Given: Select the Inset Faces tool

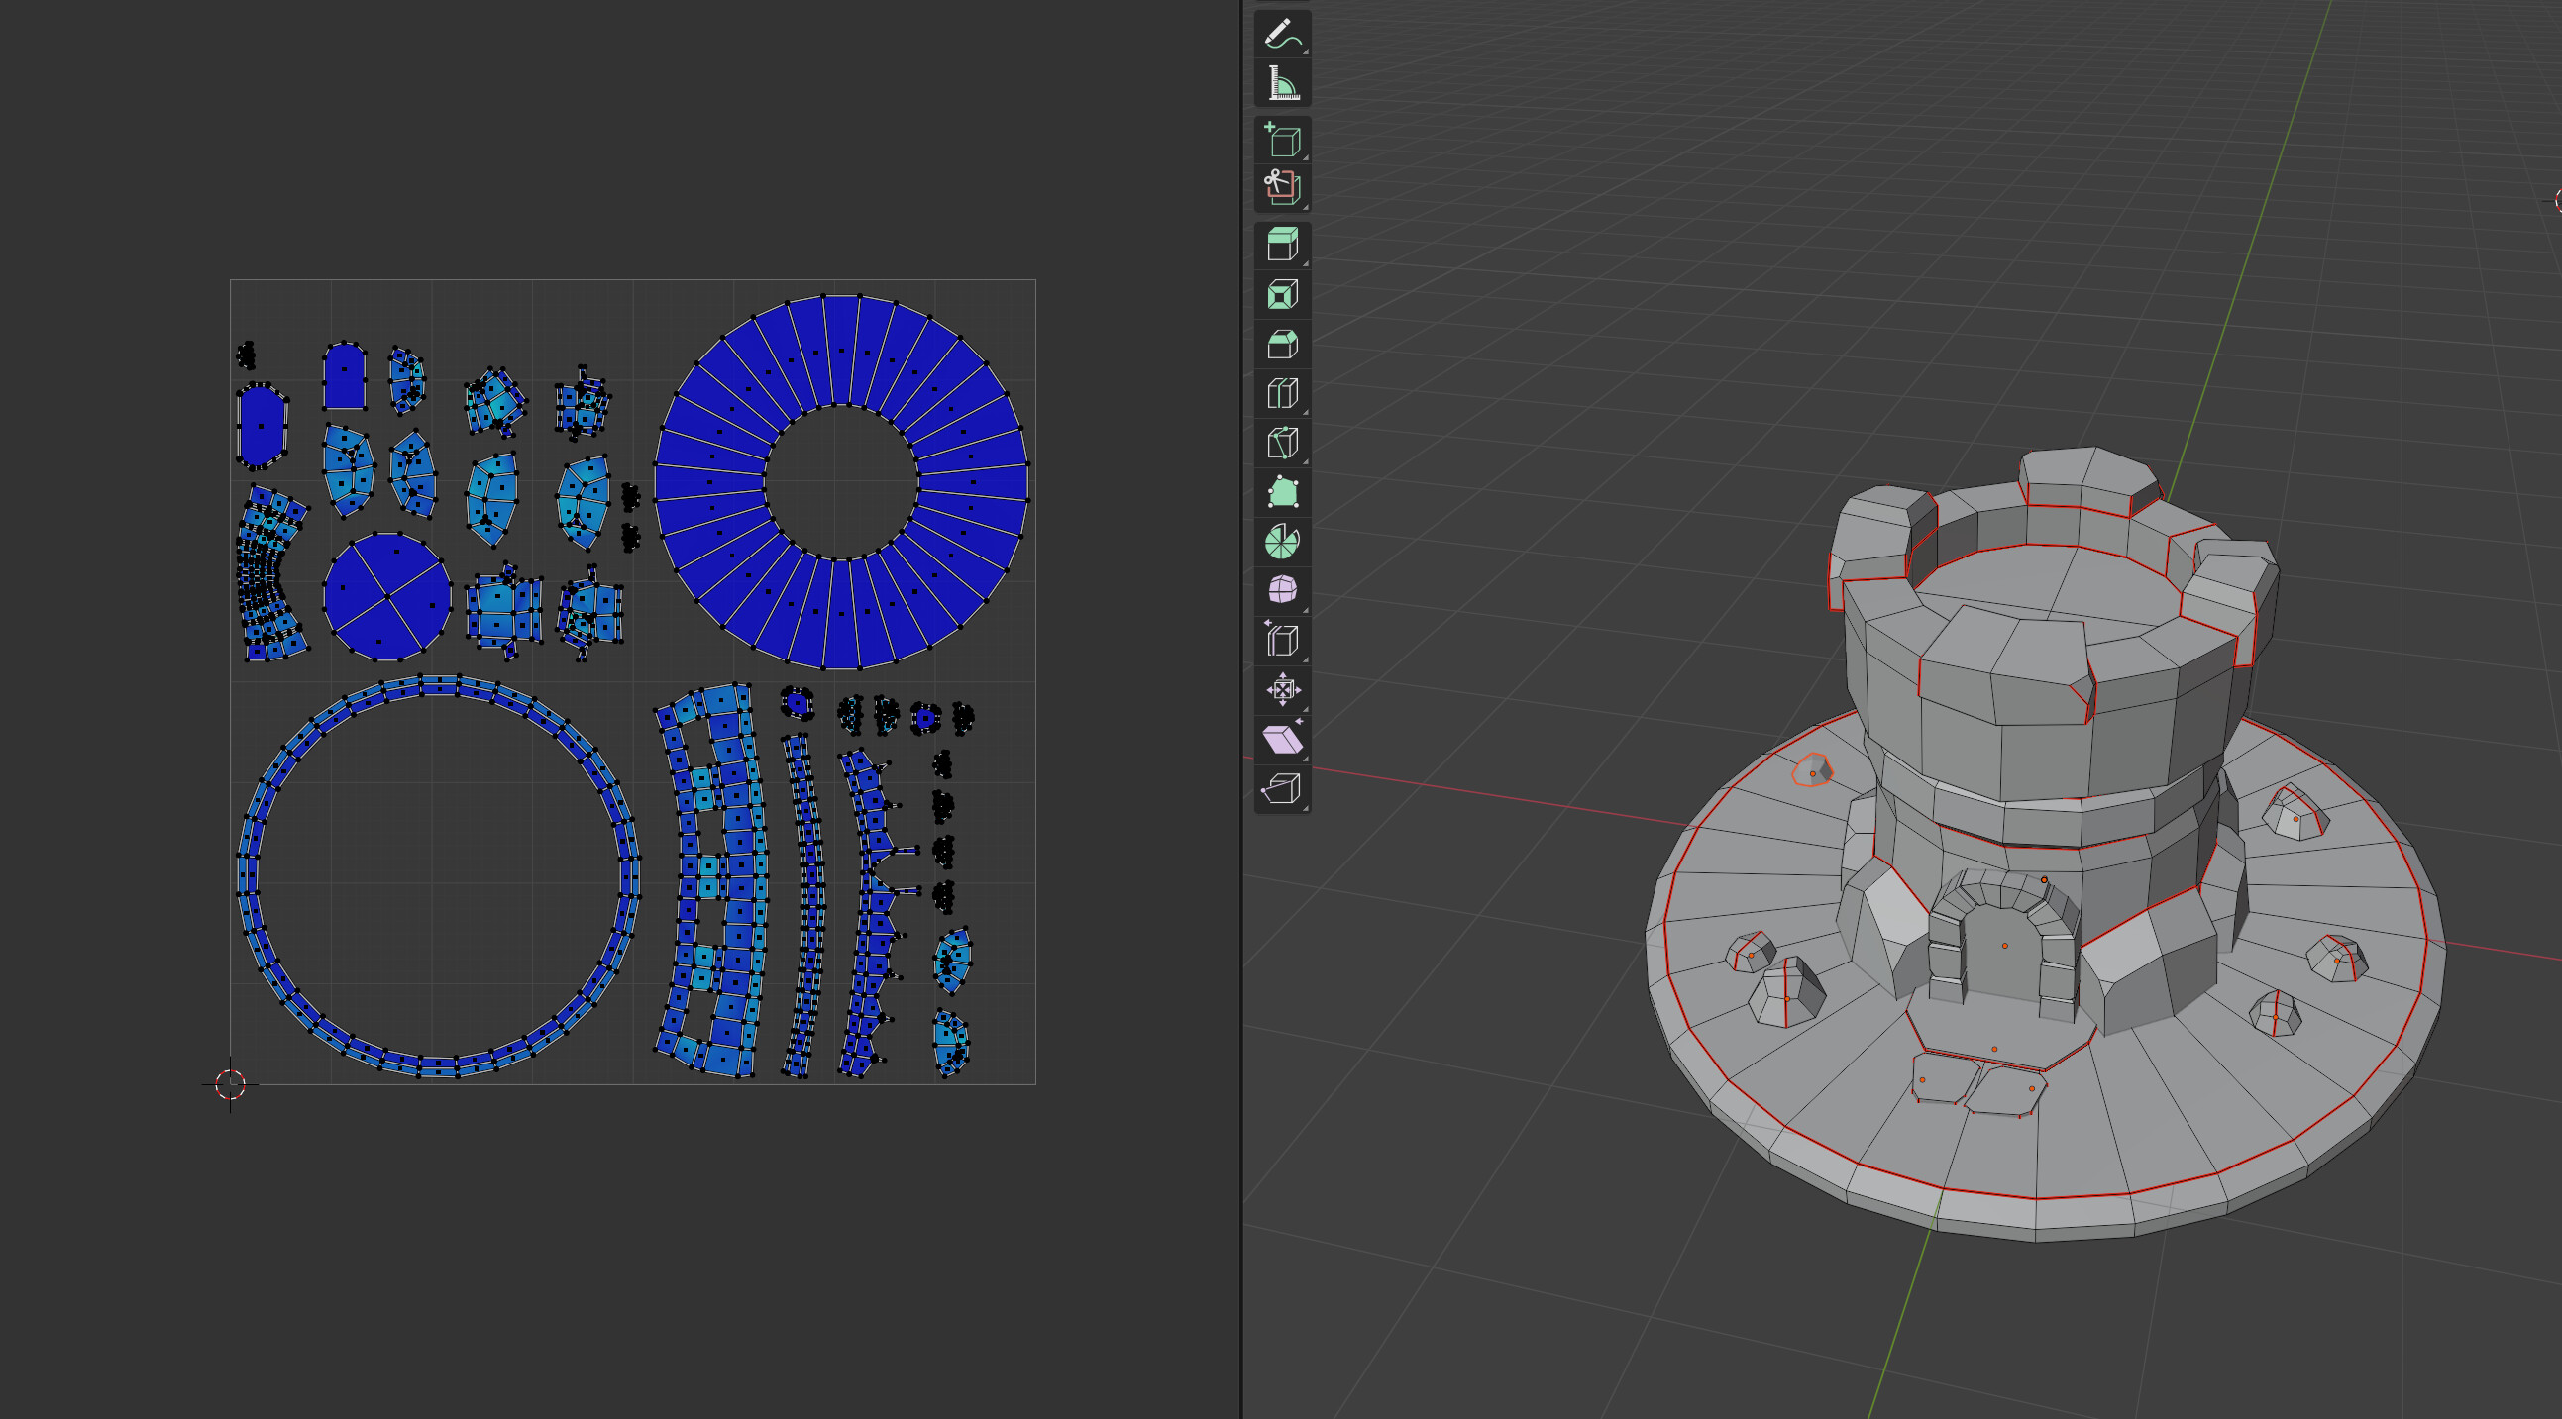Looking at the screenshot, I should click(1282, 295).
